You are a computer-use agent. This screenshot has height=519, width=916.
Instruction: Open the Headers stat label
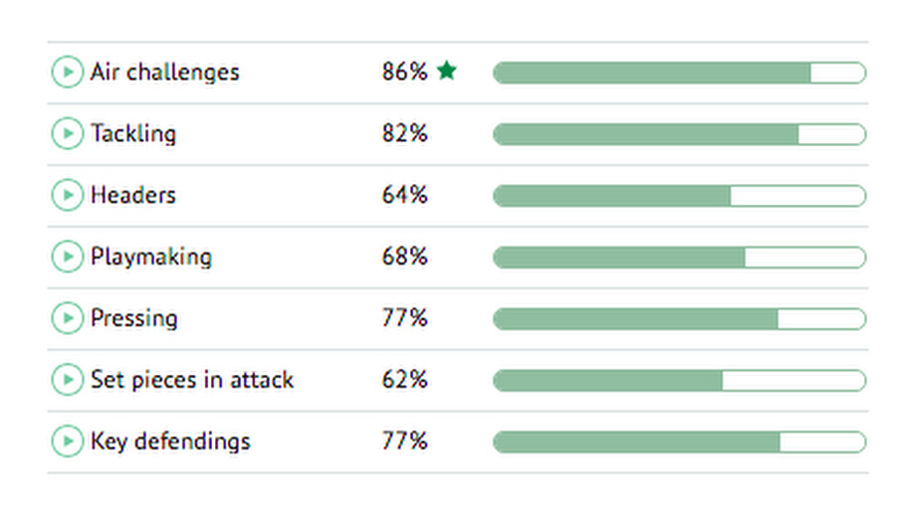click(133, 196)
